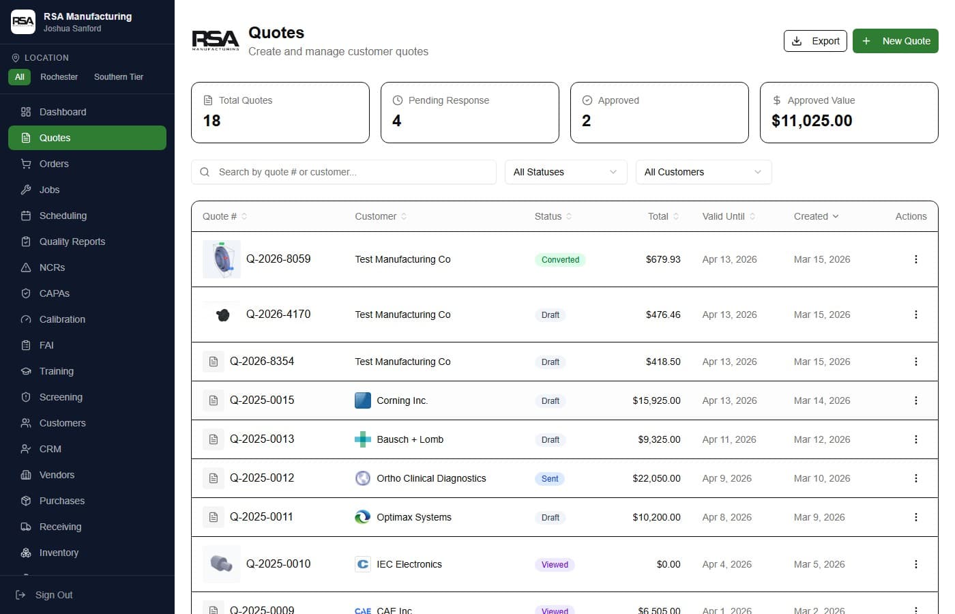The width and height of the screenshot is (955, 614).
Task: Select the Rochester location filter
Action: click(x=59, y=77)
